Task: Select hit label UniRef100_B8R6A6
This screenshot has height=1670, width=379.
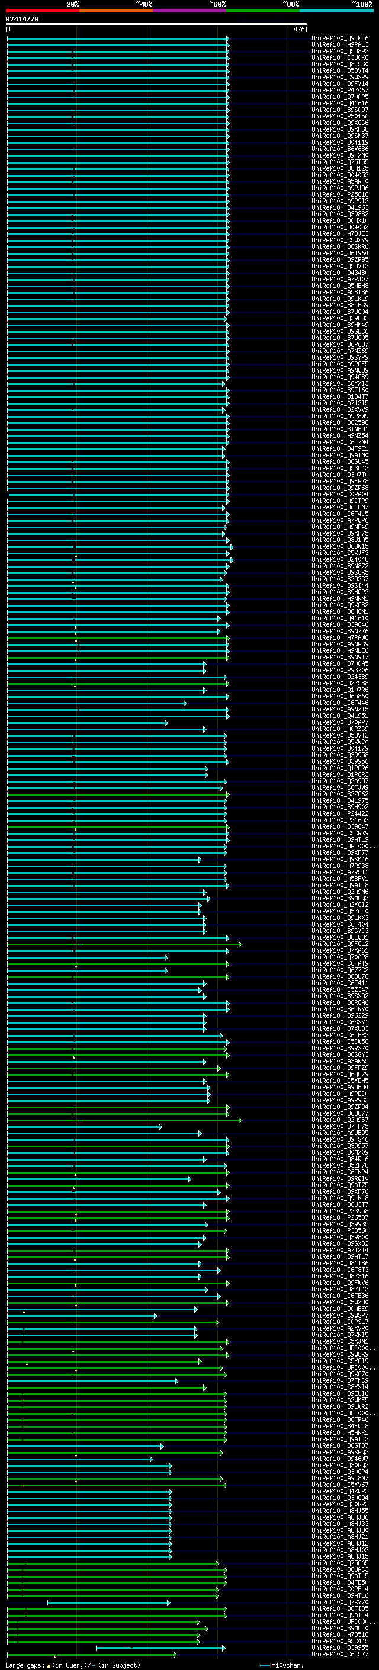Action: (340, 1002)
